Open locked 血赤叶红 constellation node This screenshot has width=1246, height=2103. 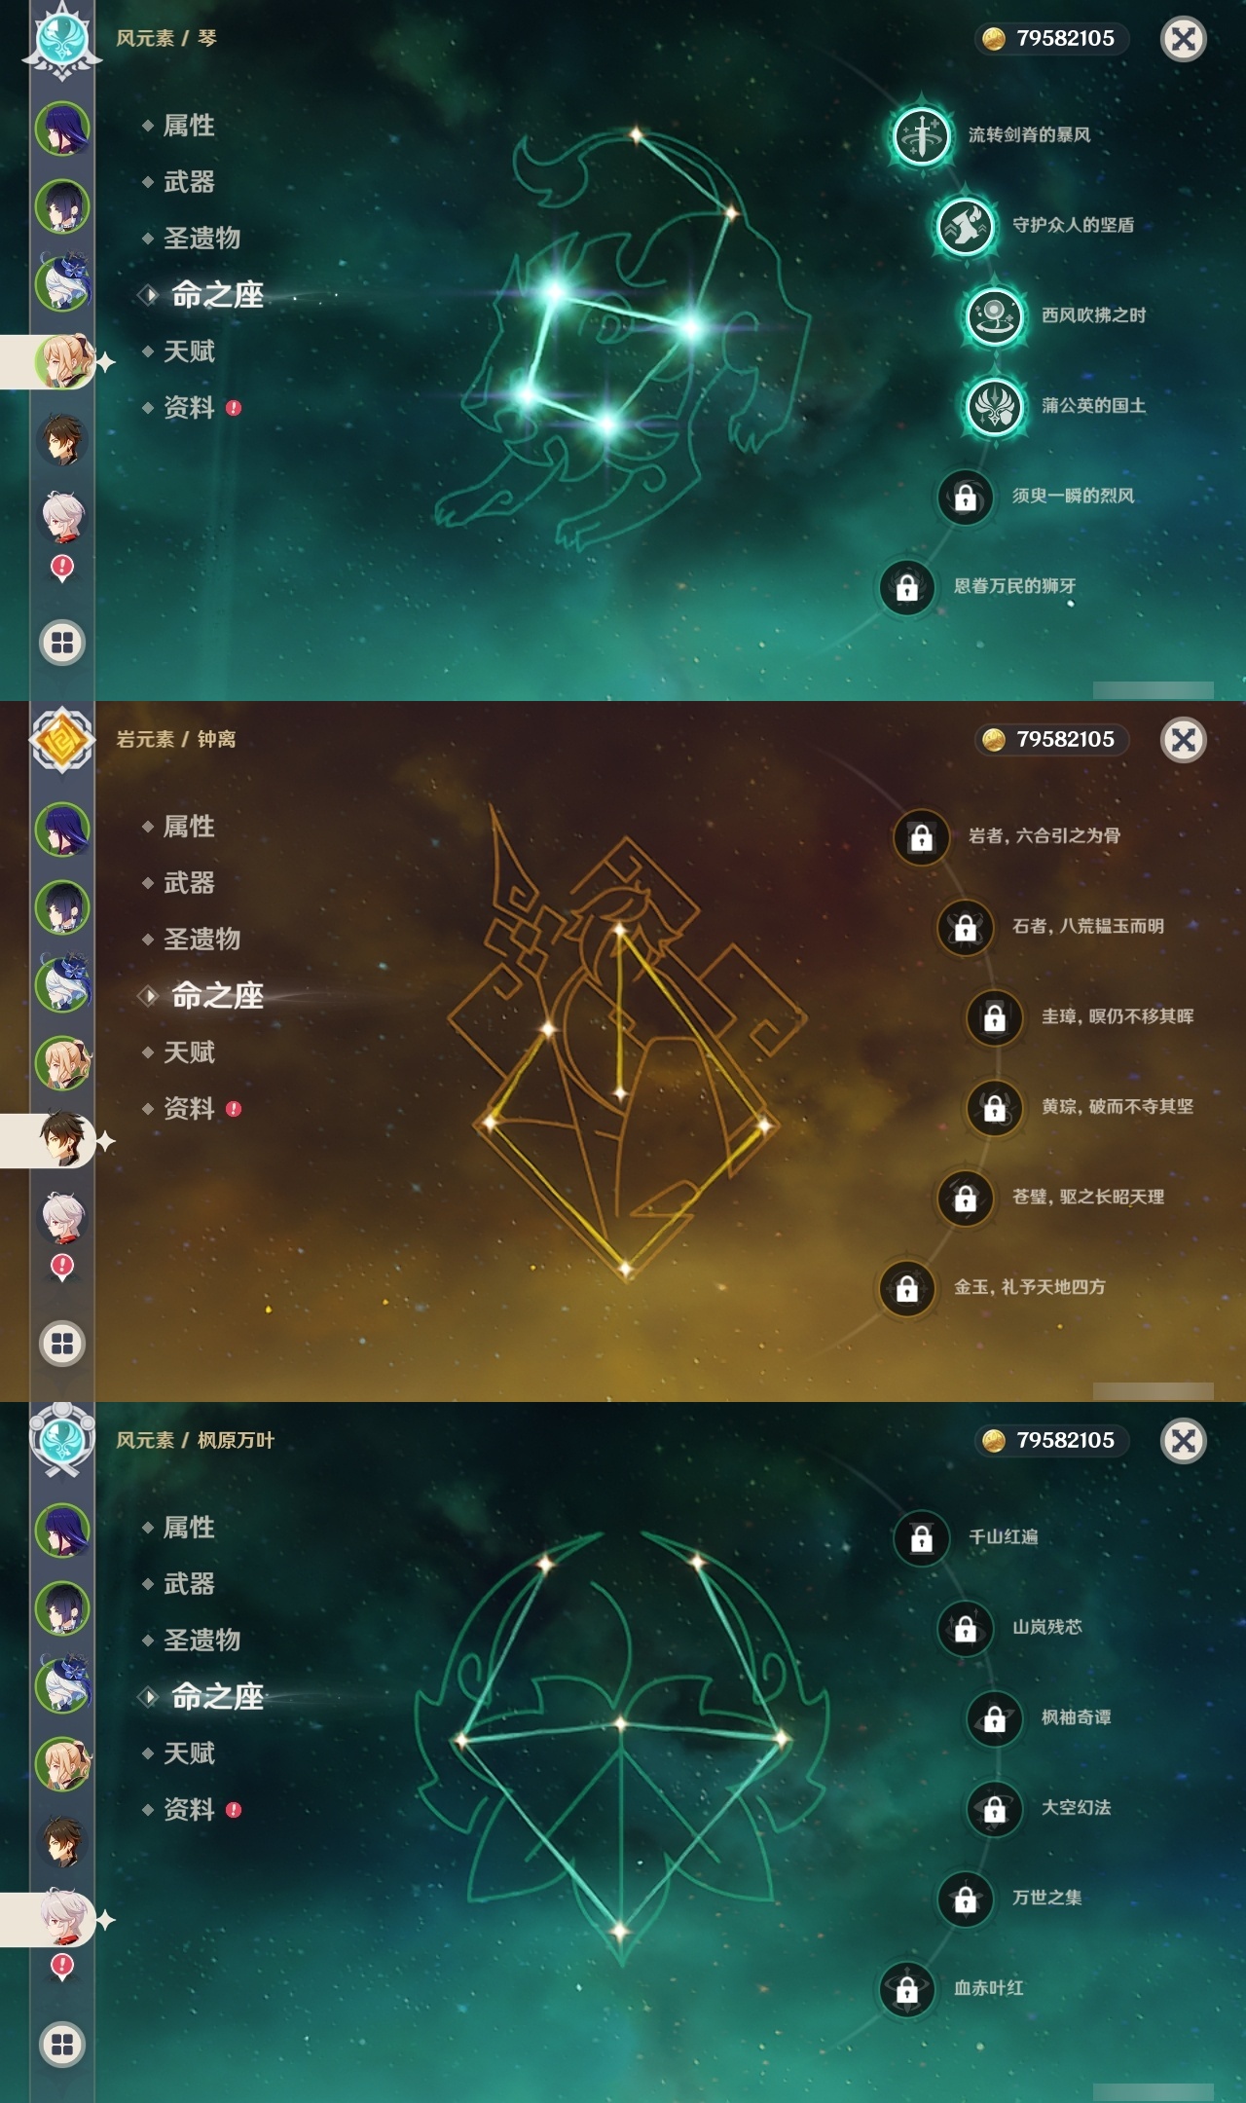pos(906,1989)
